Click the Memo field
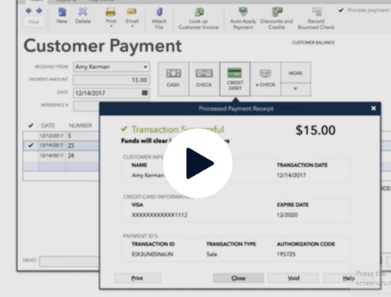 click(x=70, y=261)
